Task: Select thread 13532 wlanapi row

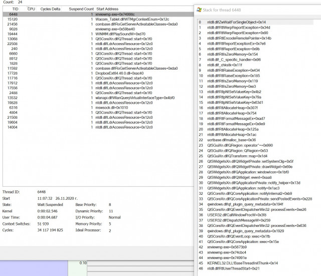Action: [x=98, y=98]
